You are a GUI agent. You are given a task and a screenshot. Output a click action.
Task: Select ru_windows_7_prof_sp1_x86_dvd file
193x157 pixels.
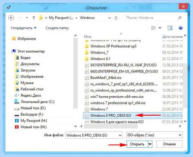coord(124,84)
